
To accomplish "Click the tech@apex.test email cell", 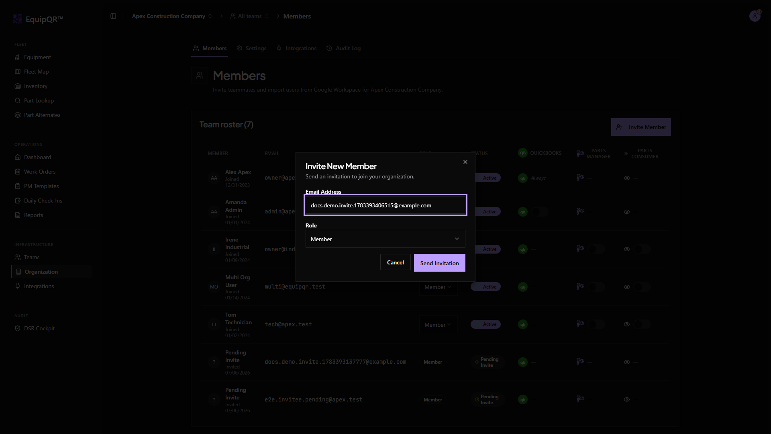I will [x=288, y=324].
